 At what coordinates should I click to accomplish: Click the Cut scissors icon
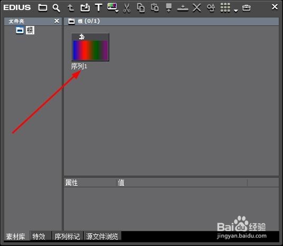[x=127, y=8]
